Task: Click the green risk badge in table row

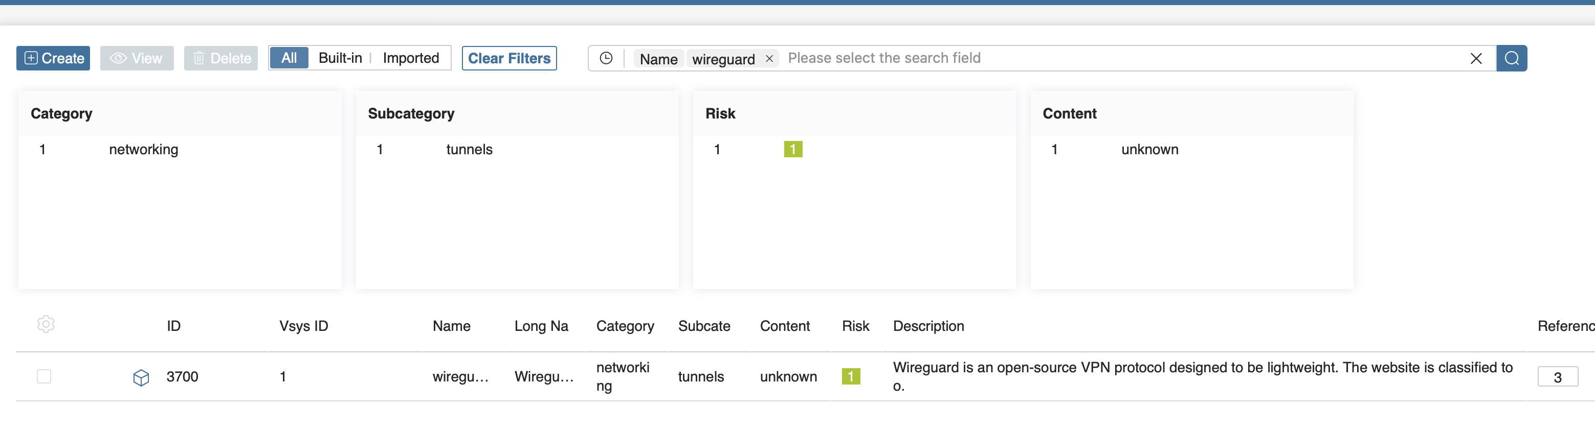Action: click(850, 376)
